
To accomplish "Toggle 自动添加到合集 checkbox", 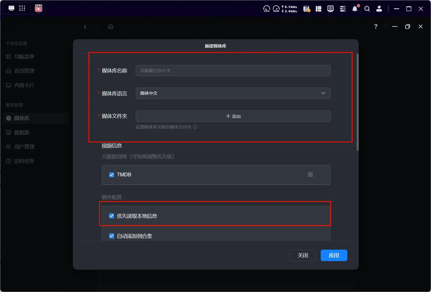I will coord(112,236).
